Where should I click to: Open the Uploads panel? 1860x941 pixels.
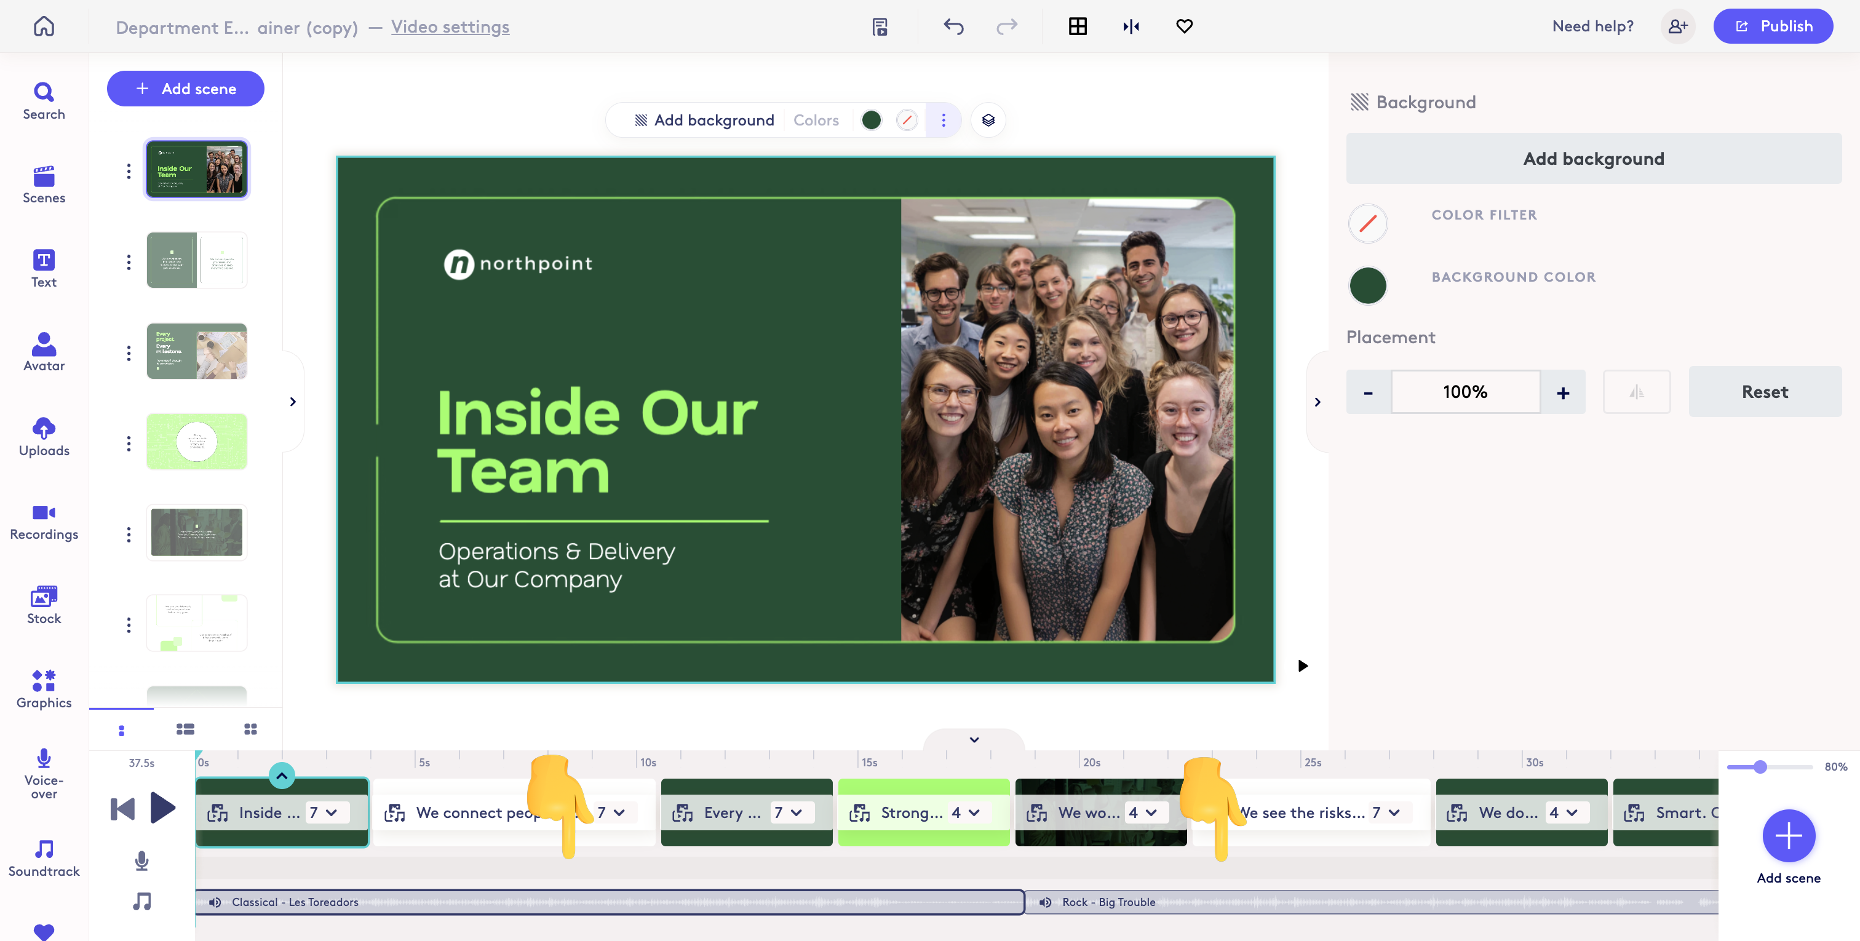coord(44,437)
